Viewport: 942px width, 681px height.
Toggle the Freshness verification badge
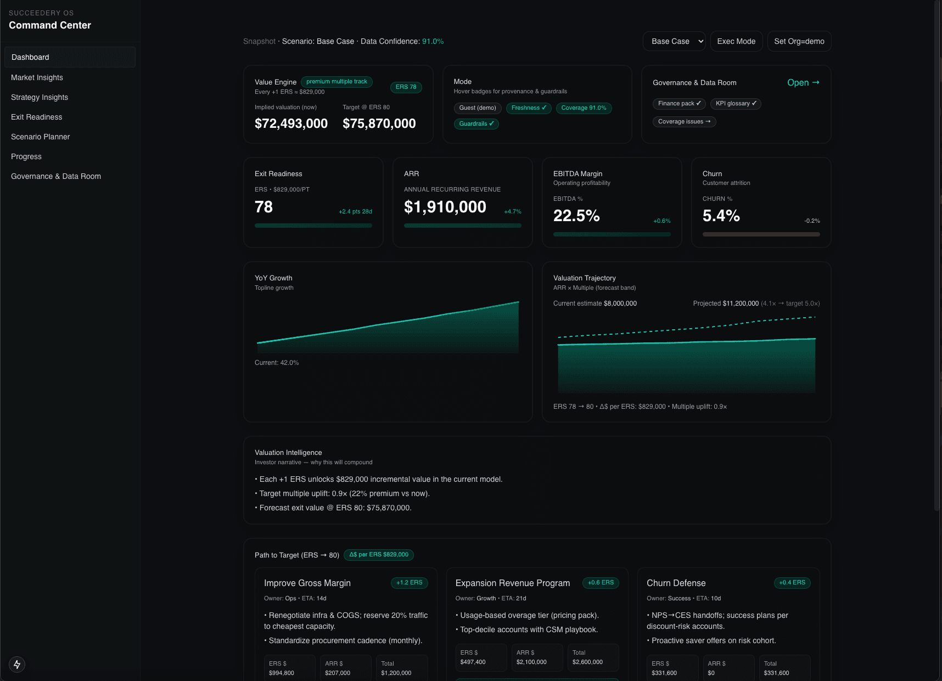[x=529, y=108]
